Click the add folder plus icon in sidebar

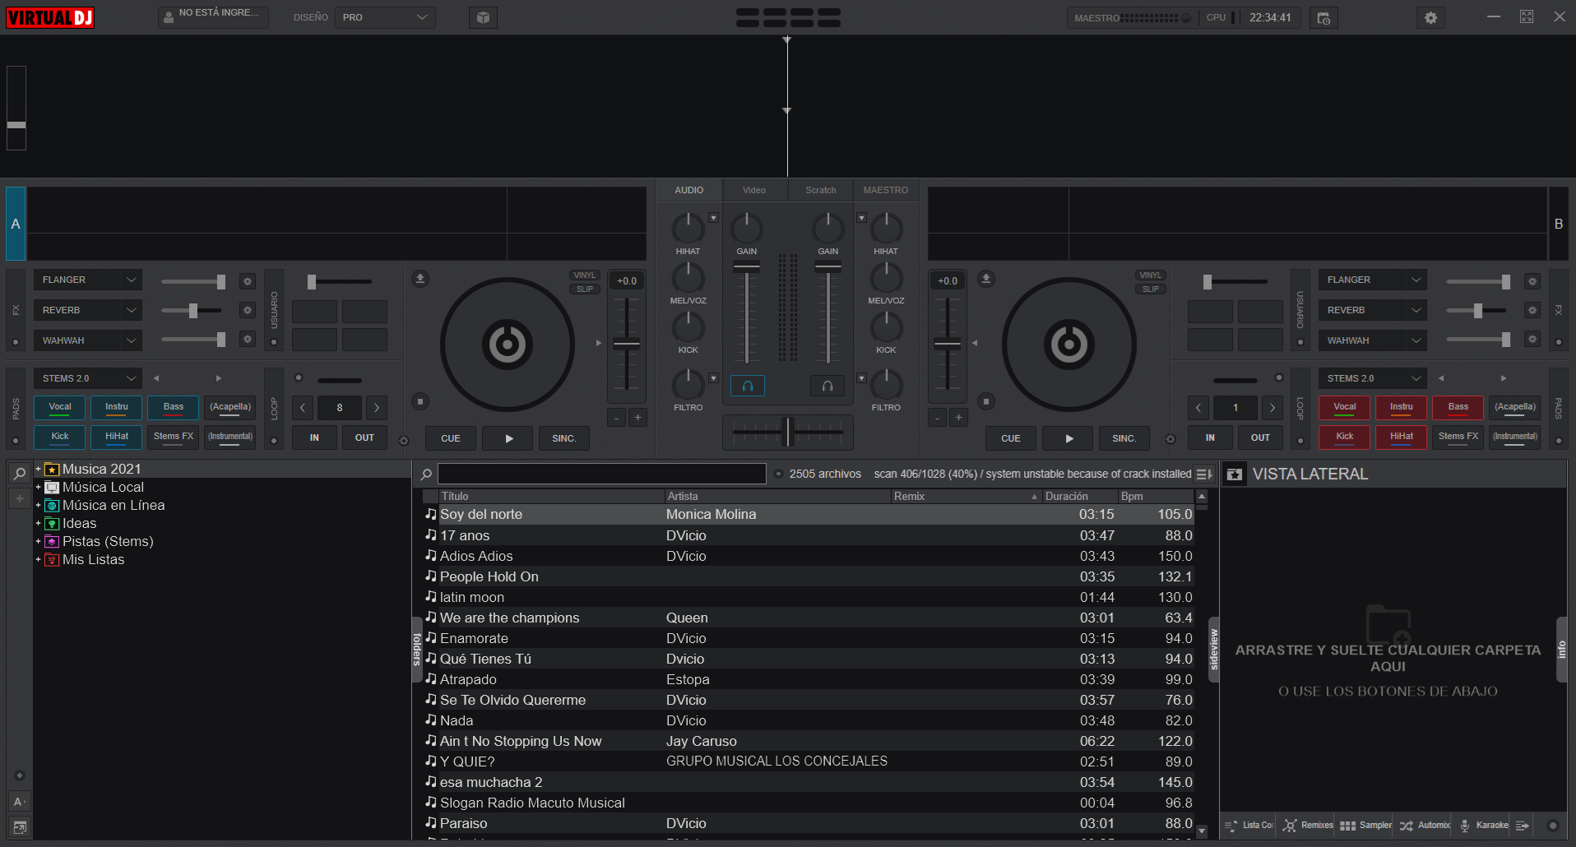click(x=20, y=498)
